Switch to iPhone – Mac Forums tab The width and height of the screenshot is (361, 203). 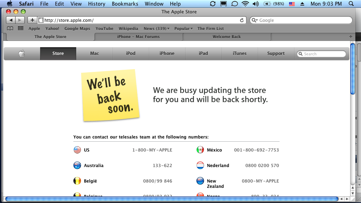pyautogui.click(x=138, y=37)
